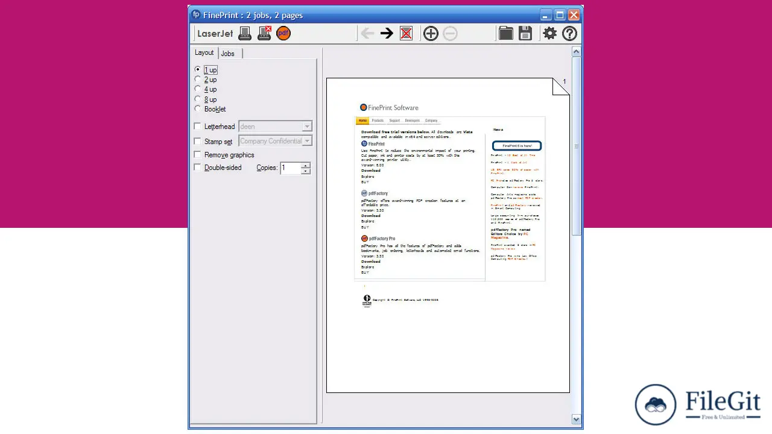The height and width of the screenshot is (434, 772).
Task: Open the Letterhead dropdown showing deen
Action: [276, 127]
